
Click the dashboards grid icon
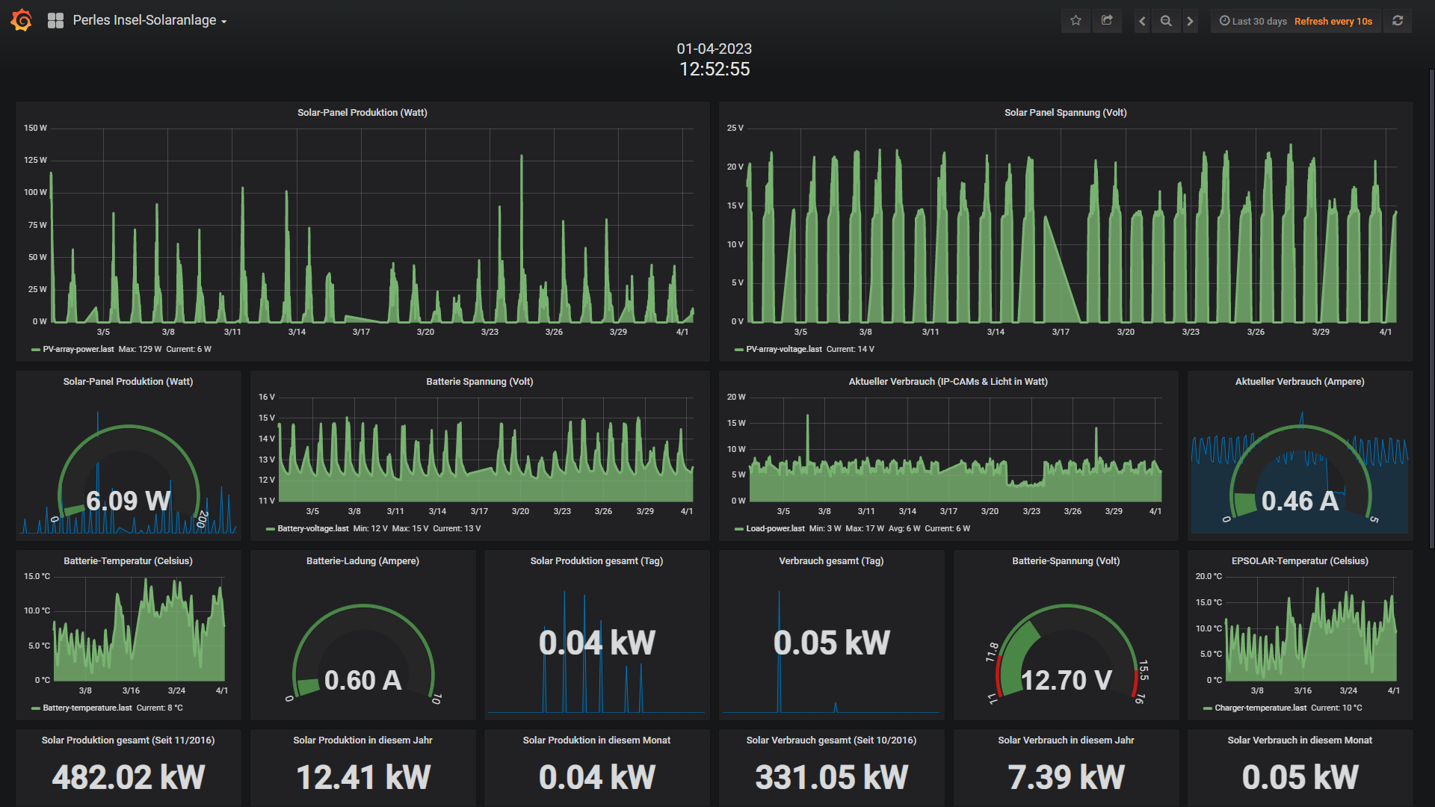tap(55, 21)
